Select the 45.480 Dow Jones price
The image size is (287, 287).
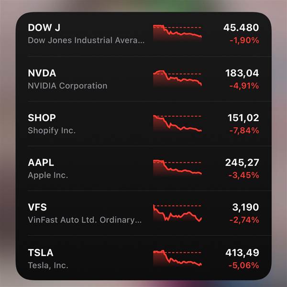pos(241,28)
